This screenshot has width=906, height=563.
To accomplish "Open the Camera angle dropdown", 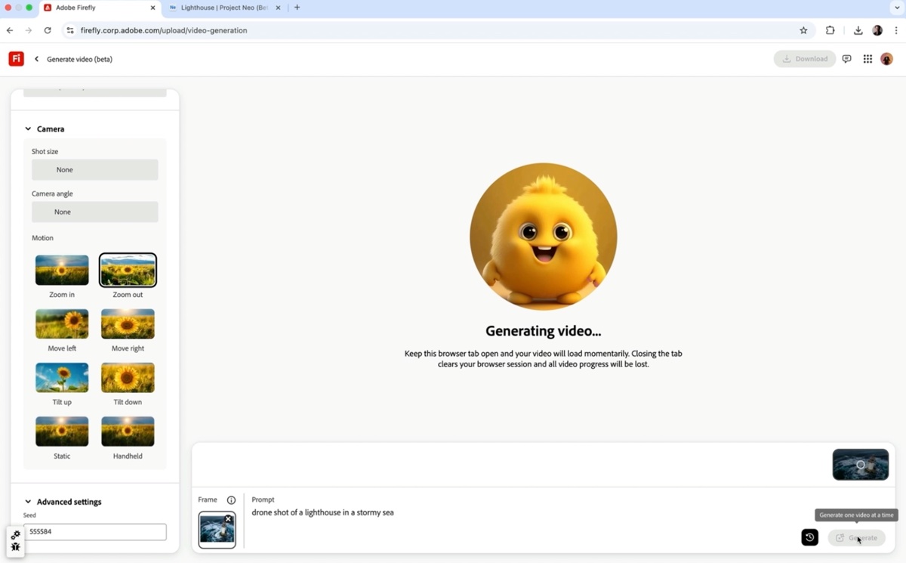I will 94,212.
